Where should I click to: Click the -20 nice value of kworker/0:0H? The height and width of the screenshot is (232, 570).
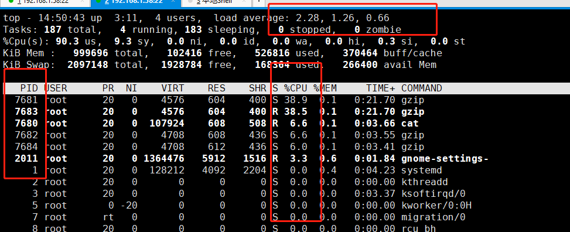click(x=129, y=206)
